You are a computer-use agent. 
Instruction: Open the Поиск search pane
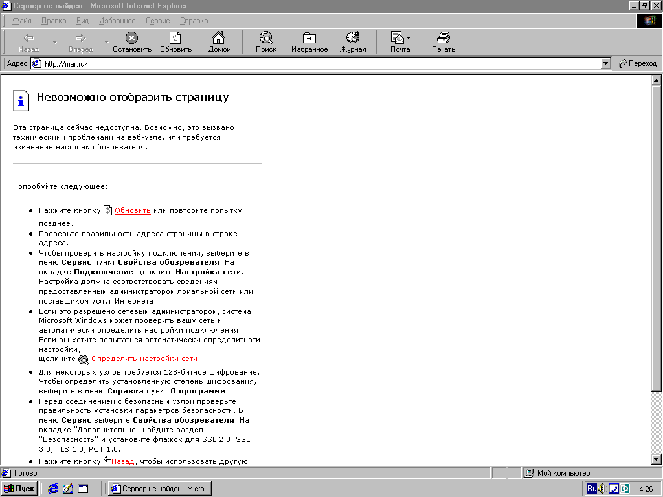point(266,42)
